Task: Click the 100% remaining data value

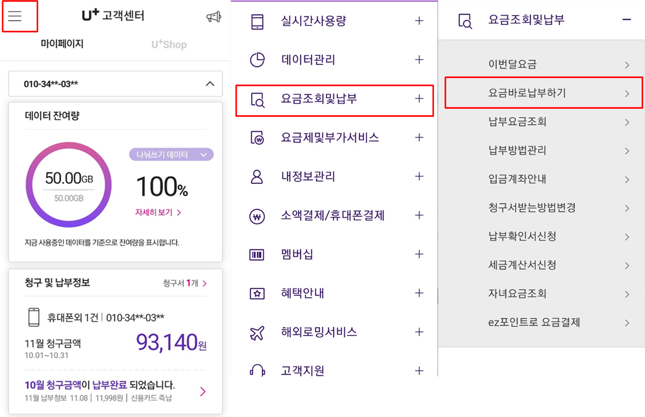Action: 162,187
